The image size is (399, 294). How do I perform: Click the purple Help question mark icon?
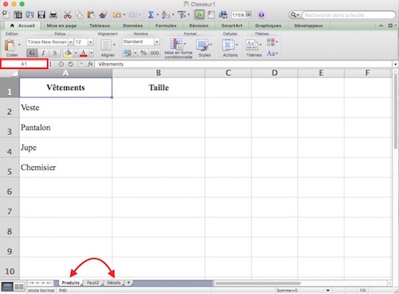pos(261,15)
